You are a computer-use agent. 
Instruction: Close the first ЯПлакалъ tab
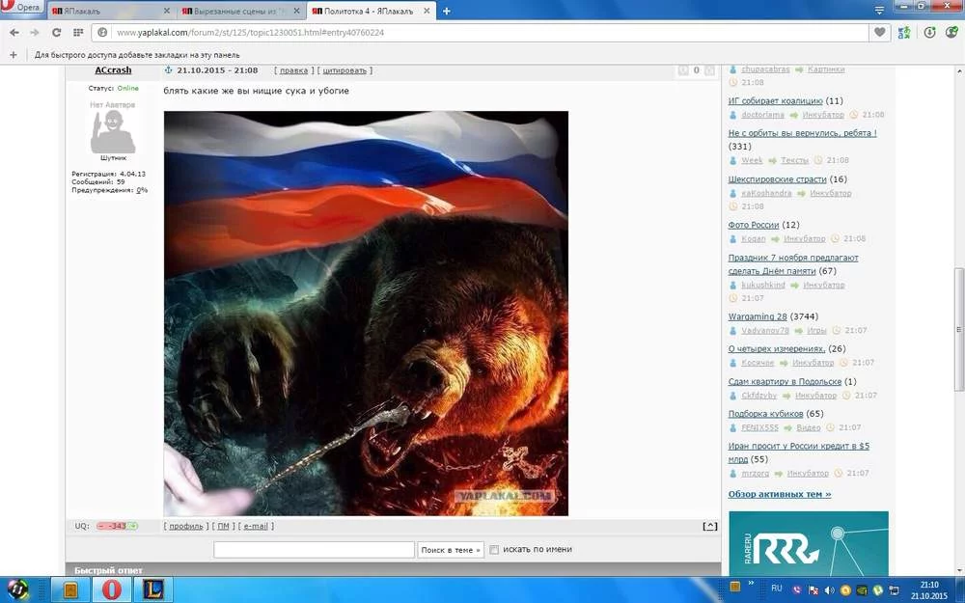167,11
